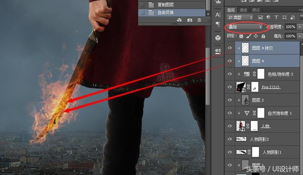Click the Fire 2 (11) layer mask thumbnail

pos(255,87)
